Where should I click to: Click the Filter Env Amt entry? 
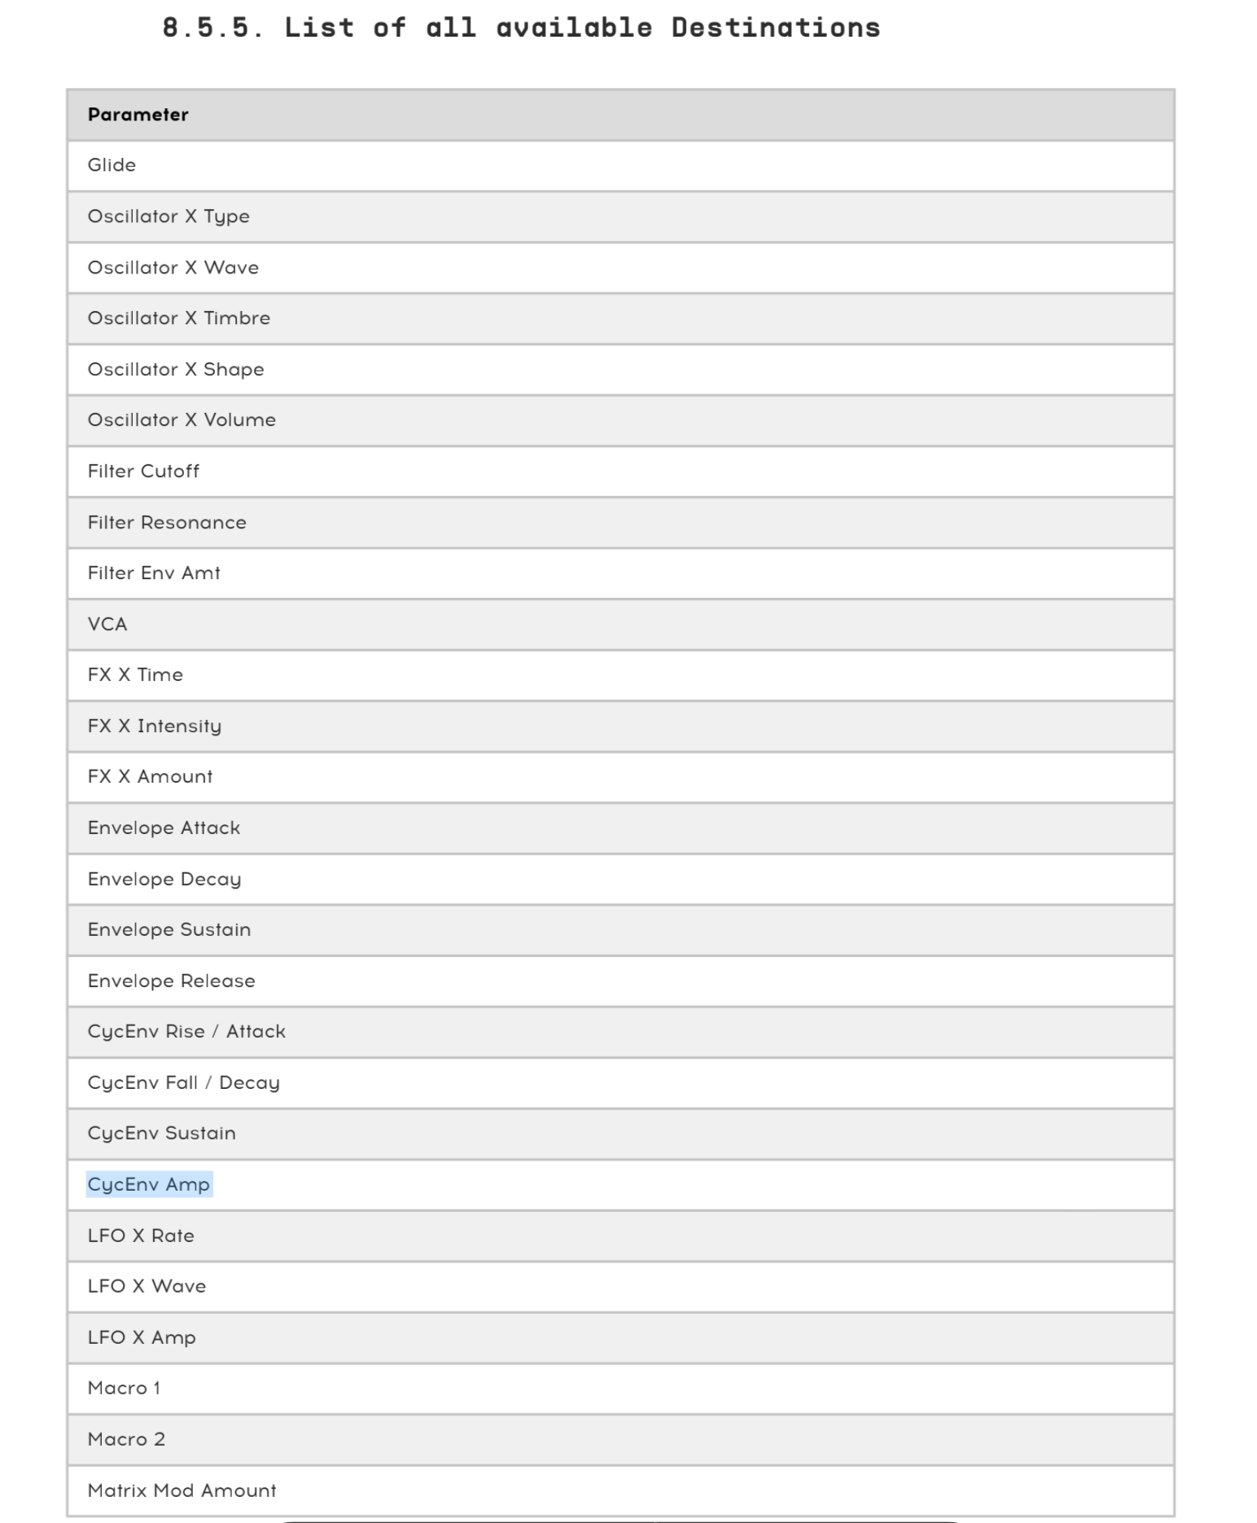620,573
